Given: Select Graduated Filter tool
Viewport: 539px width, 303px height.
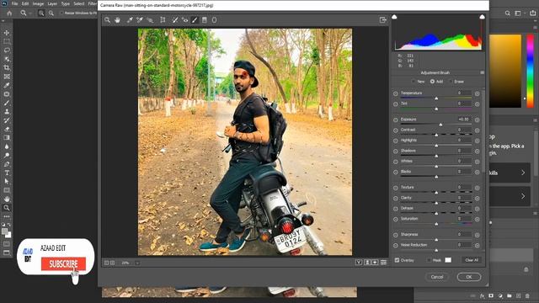Looking at the screenshot, I should tap(205, 20).
